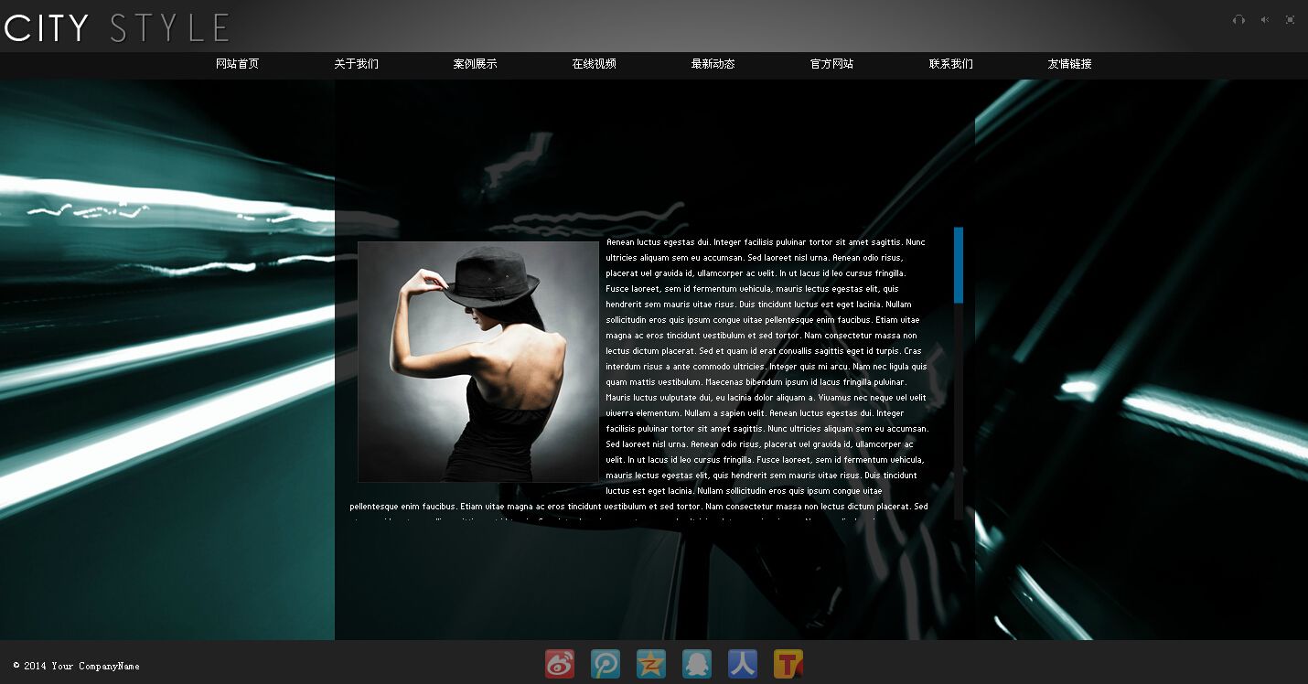Open 联系我们 contact page

pos(950,64)
